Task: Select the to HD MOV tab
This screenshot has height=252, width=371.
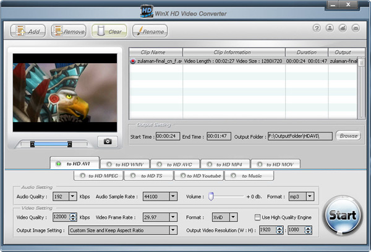Action: [x=276, y=164]
